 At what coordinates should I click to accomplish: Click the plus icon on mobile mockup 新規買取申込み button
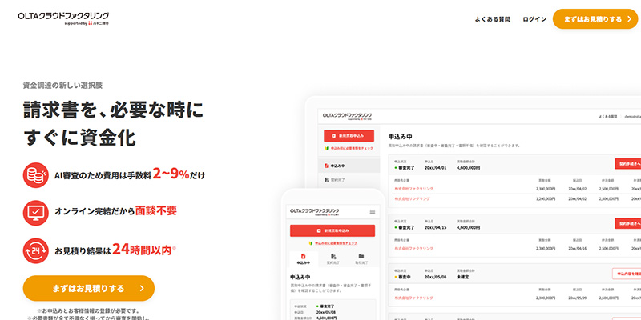(318, 230)
